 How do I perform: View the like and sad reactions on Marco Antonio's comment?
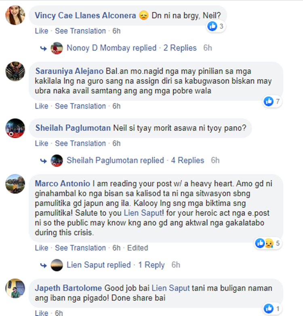267,243
